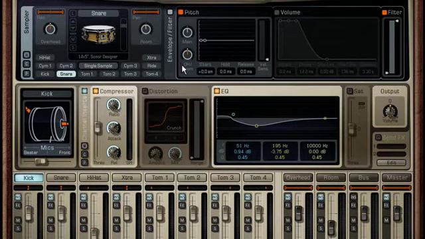
Task: Click the Kick channel pan strip
Action: click(x=29, y=188)
